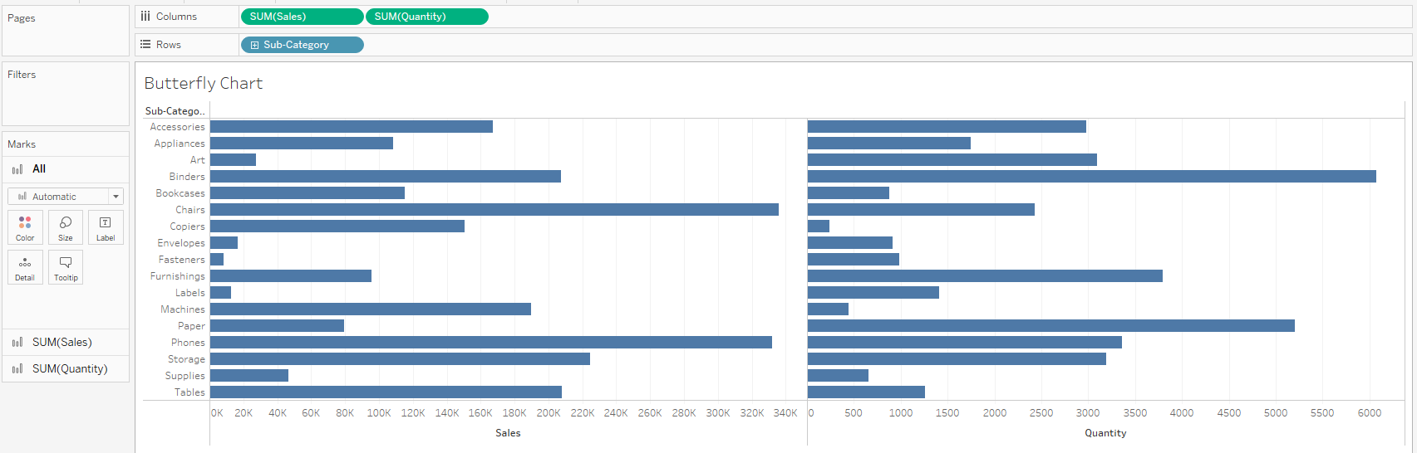Click the Marks card title
The height and width of the screenshot is (453, 1417).
pyautogui.click(x=22, y=144)
